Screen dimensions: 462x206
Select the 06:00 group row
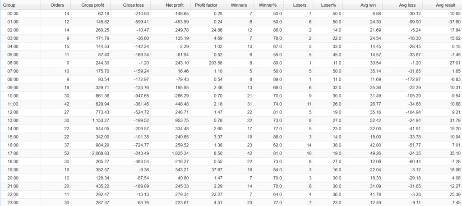coord(231,63)
